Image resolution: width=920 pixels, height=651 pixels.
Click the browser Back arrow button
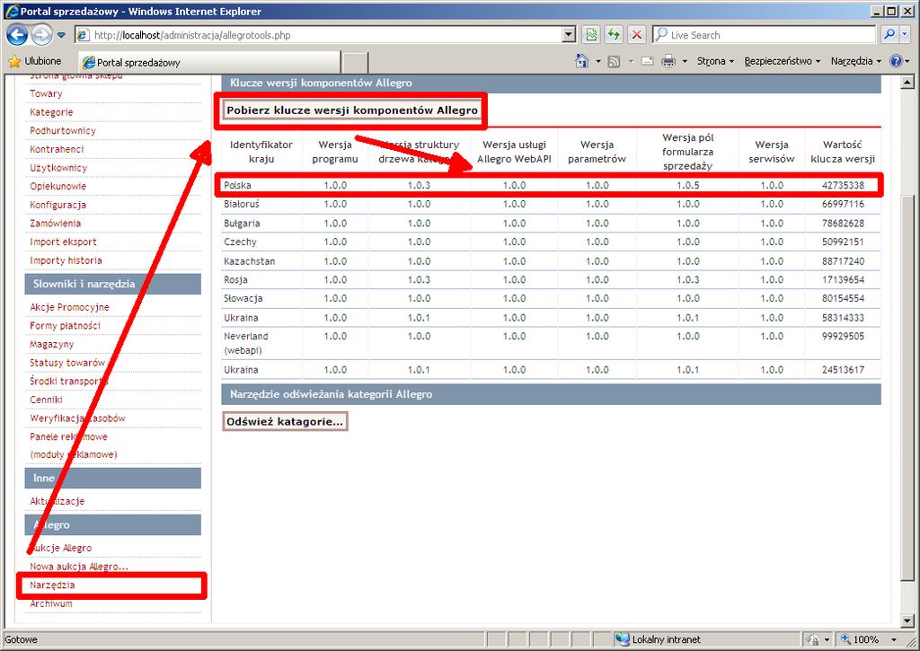pyautogui.click(x=17, y=35)
